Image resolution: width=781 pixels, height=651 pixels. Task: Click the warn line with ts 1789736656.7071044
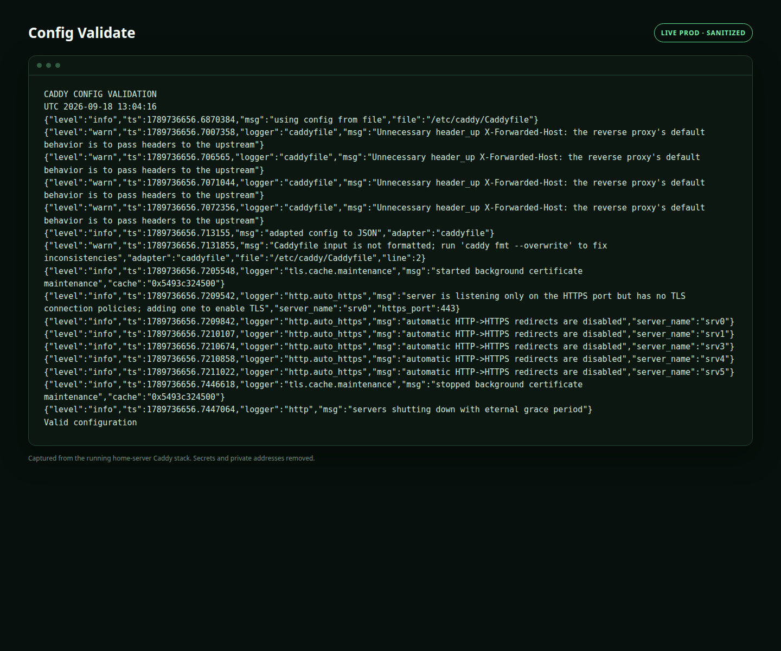click(x=374, y=189)
